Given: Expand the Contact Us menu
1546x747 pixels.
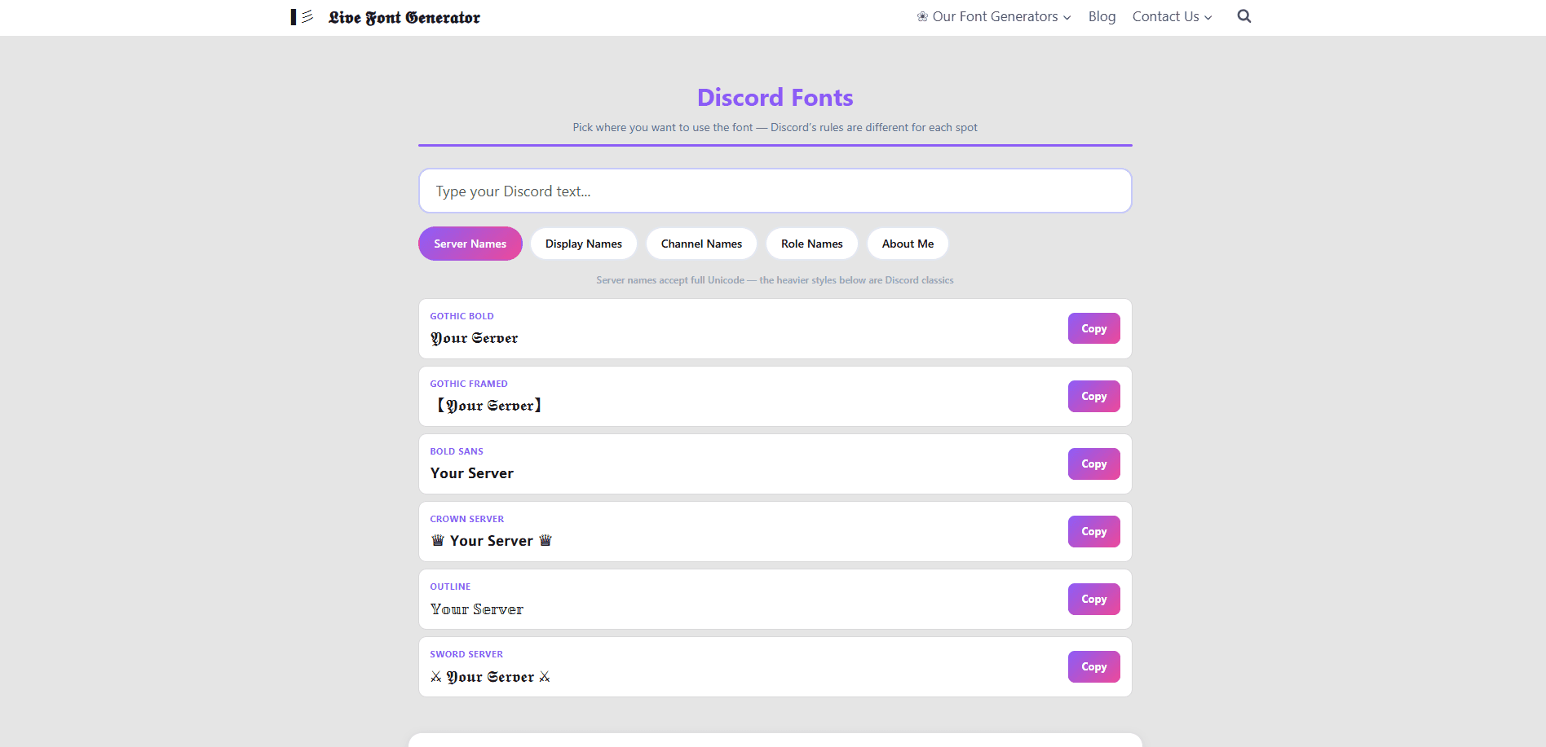Looking at the screenshot, I should 1172,16.
